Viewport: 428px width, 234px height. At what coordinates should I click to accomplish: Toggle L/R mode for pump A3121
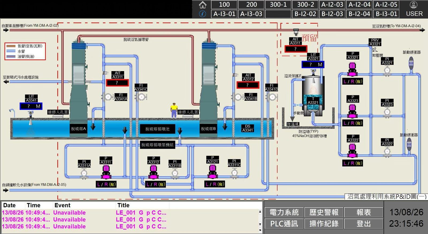click(215, 184)
